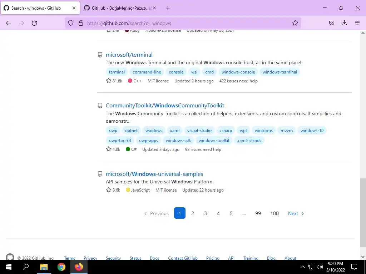The height and width of the screenshot is (274, 366).
Task: Open Save to Pocket icon
Action: coord(331,23)
